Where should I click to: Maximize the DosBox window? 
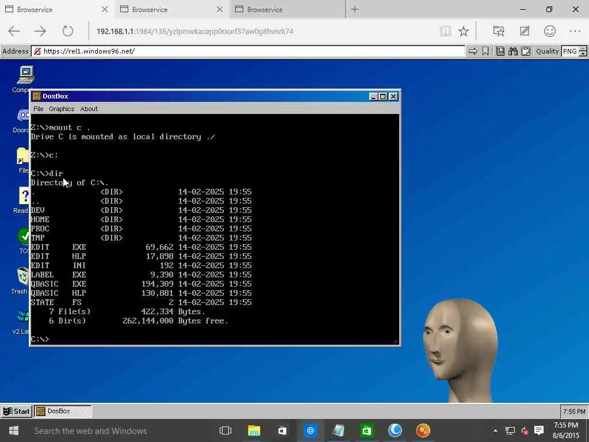point(383,97)
